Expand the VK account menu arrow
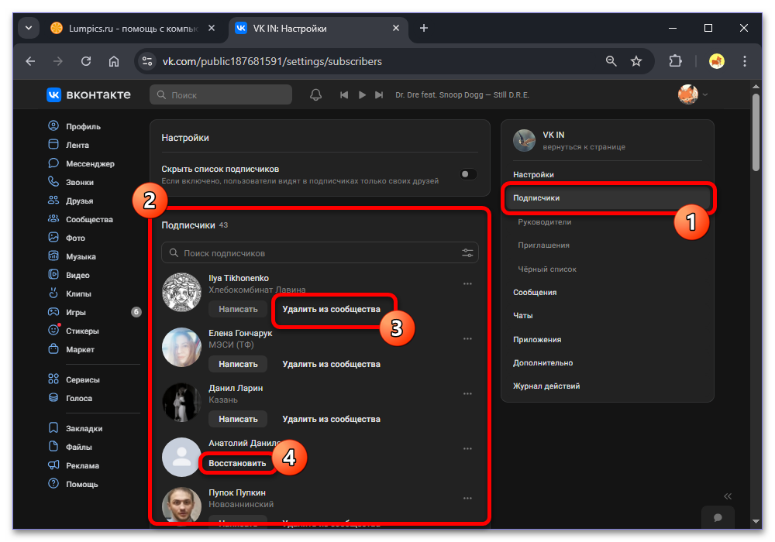The image size is (775, 542). (705, 94)
